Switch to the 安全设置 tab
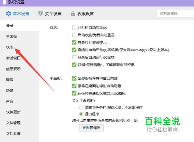Image resolution: width=194 pixels, height=142 pixels. (50, 14)
